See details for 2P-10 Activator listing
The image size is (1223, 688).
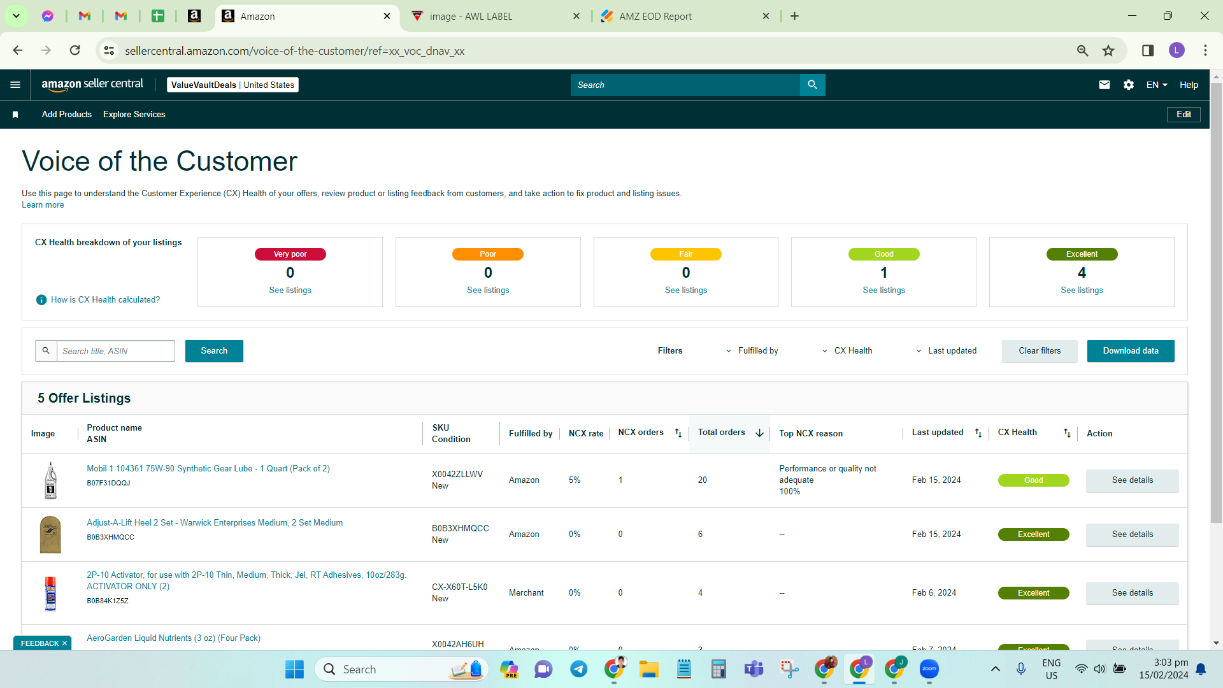(x=1132, y=593)
